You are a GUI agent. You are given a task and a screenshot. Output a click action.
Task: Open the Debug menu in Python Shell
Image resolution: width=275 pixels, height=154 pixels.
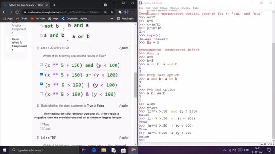(x=164, y=8)
